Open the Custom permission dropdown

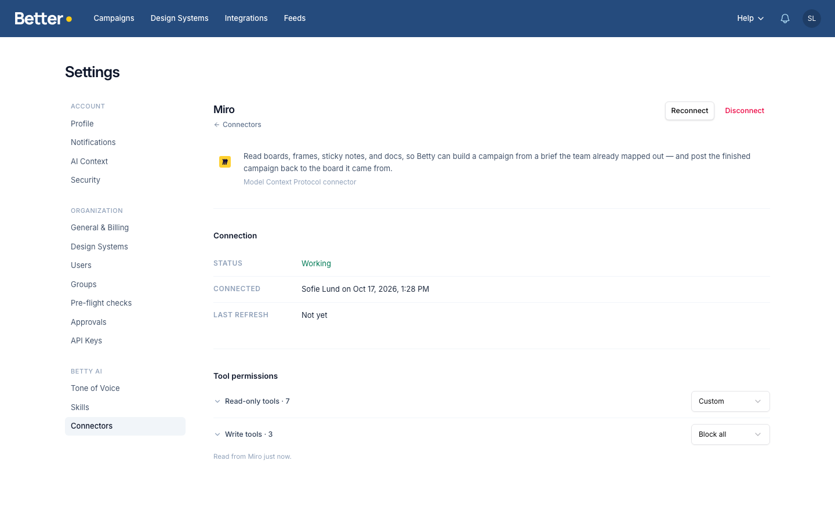731,401
